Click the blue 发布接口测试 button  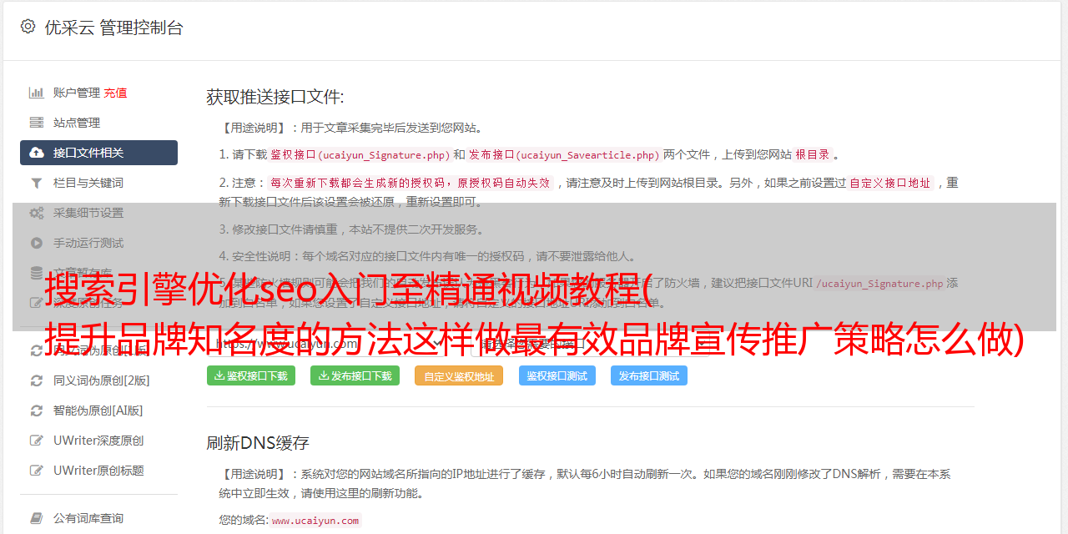[x=649, y=375]
